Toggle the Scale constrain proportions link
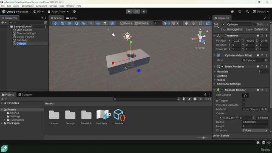Viewport: 272px width, 153px height. tap(225, 49)
